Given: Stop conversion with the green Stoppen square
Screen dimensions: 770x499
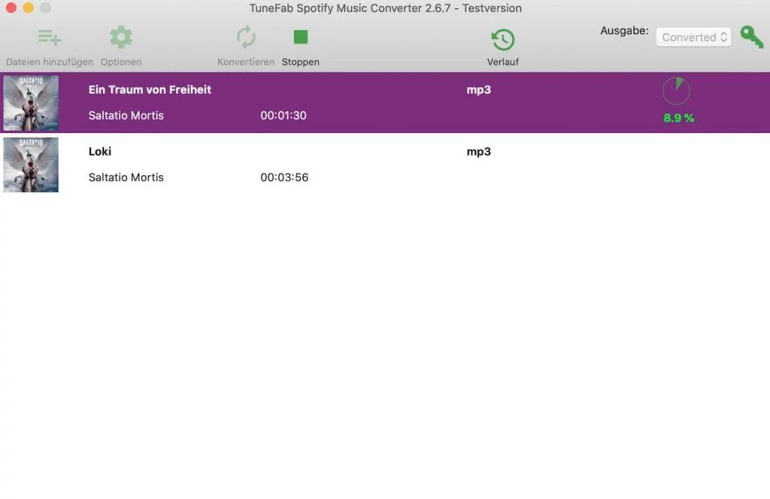Looking at the screenshot, I should coord(301,37).
